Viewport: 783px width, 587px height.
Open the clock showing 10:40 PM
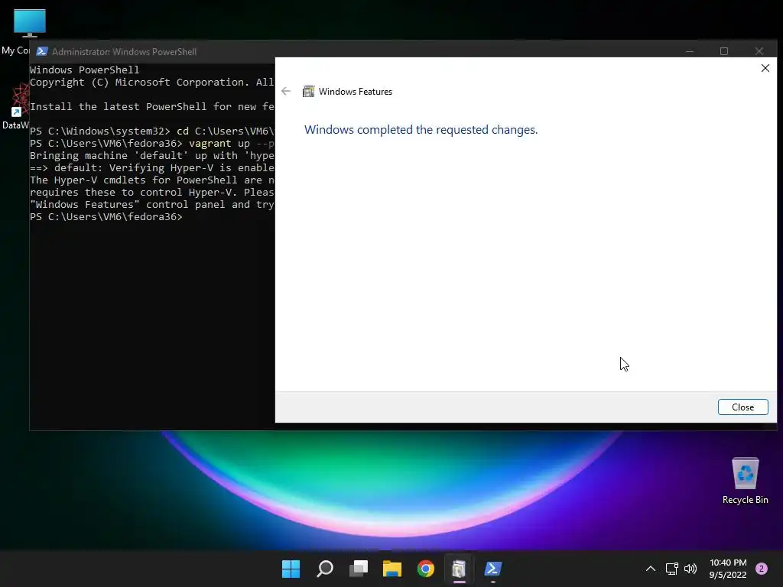pyautogui.click(x=728, y=569)
